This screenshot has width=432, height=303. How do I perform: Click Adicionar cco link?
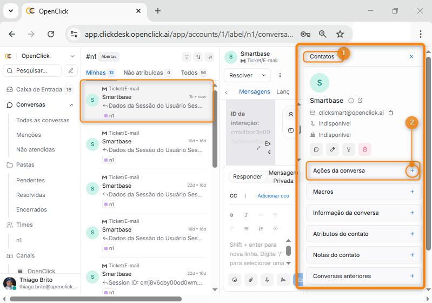tap(273, 196)
